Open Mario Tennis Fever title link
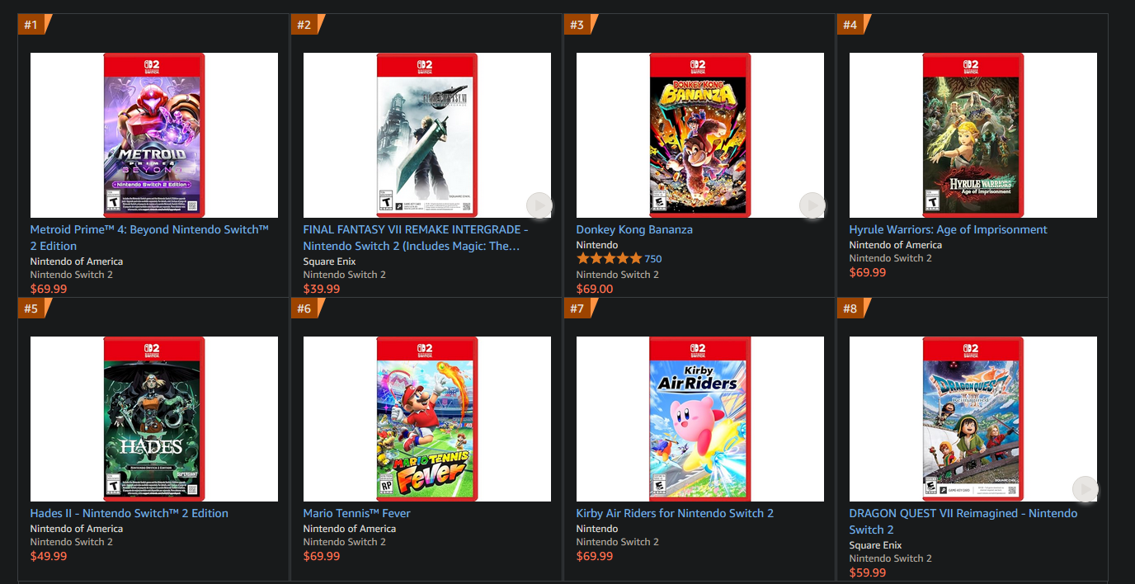Screen dimensions: 1135x584 pyautogui.click(x=356, y=513)
